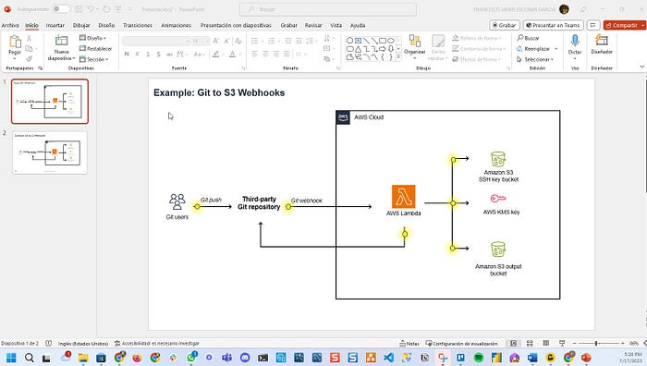Click the Cut scissors icon

click(x=29, y=38)
